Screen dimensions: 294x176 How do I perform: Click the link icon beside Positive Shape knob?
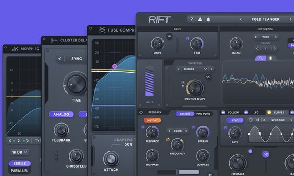point(208,77)
